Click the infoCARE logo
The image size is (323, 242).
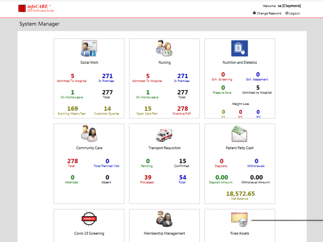point(36,8)
